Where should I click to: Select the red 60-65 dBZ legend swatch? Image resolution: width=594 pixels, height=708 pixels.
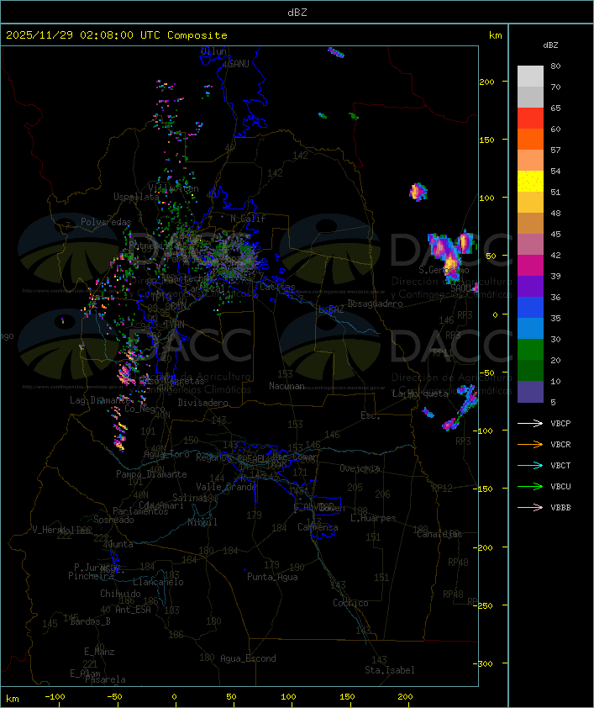coord(530,119)
